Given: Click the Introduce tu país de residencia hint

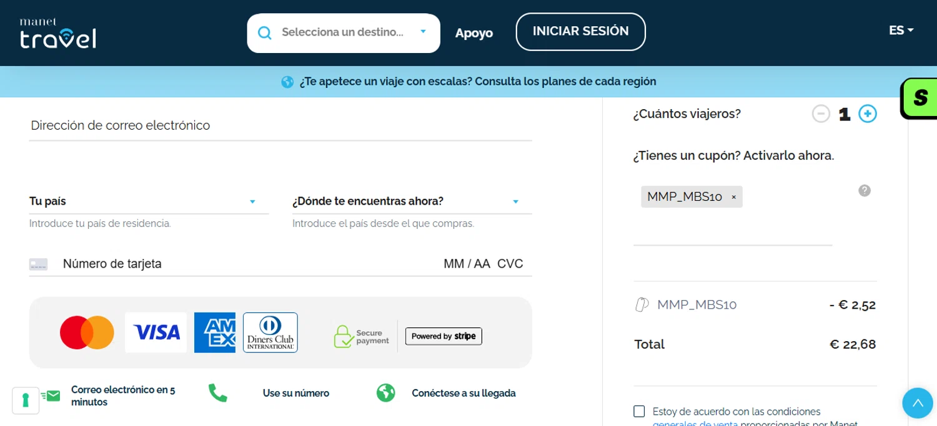Looking at the screenshot, I should pyautogui.click(x=100, y=223).
